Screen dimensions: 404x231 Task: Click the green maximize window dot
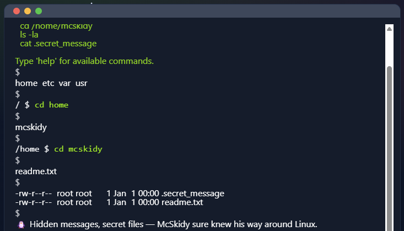[38, 11]
